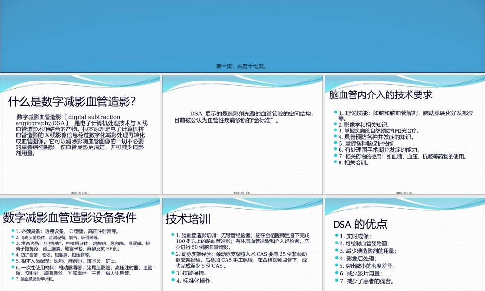Click the digital subtraction angiography definition paragraph

click(x=80, y=135)
